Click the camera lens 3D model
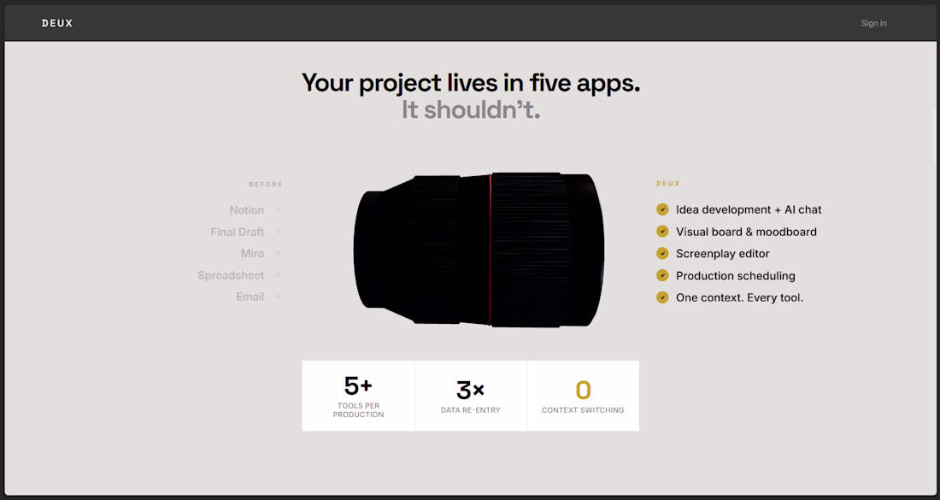This screenshot has width=940, height=500. tap(479, 250)
